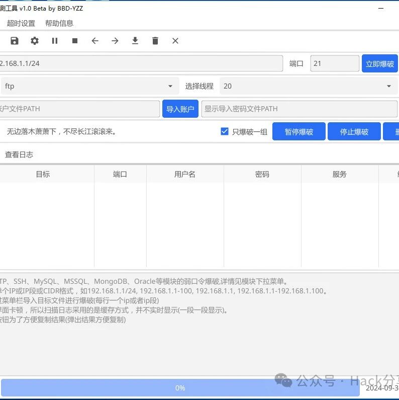Click the save disk icon in toolbar
Screen dimensions: 399x400
coord(15,41)
